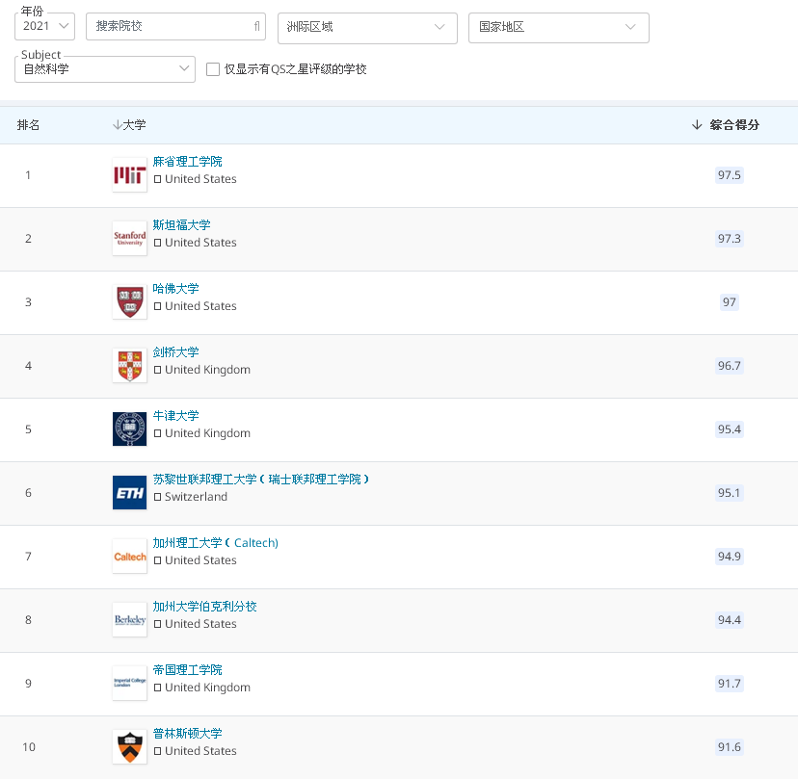Sort by the 排名 column header
Screen dimensions: 798x779
[x=28, y=125]
